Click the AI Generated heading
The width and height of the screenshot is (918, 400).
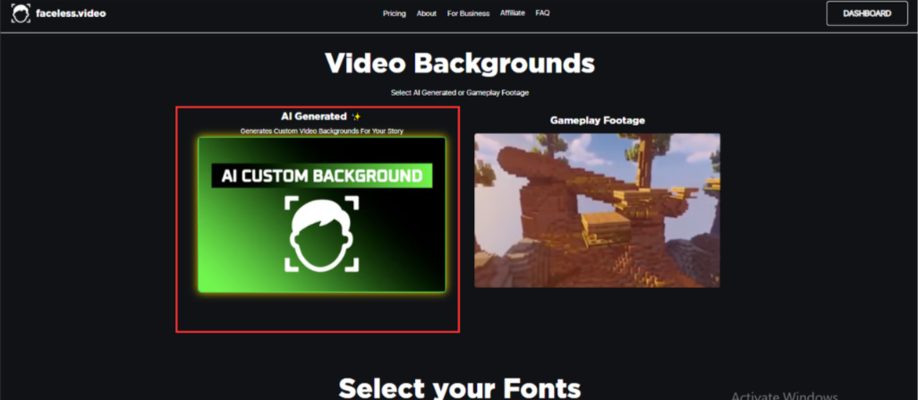coord(314,116)
